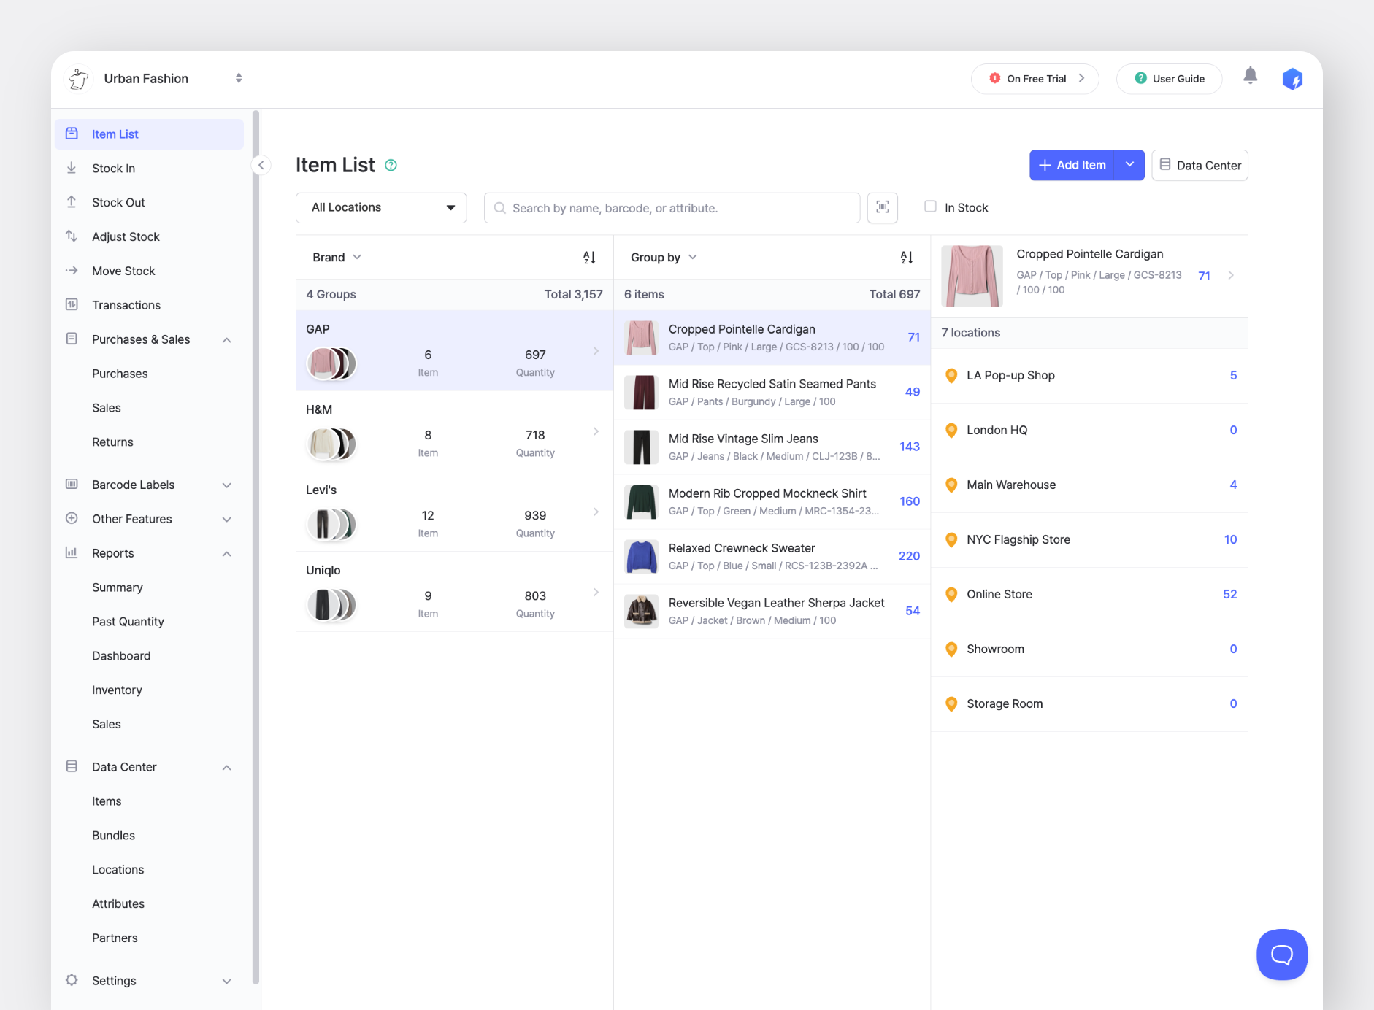The height and width of the screenshot is (1010, 1374).
Task: Click the Urban Fashion logo icon
Action: point(79,78)
